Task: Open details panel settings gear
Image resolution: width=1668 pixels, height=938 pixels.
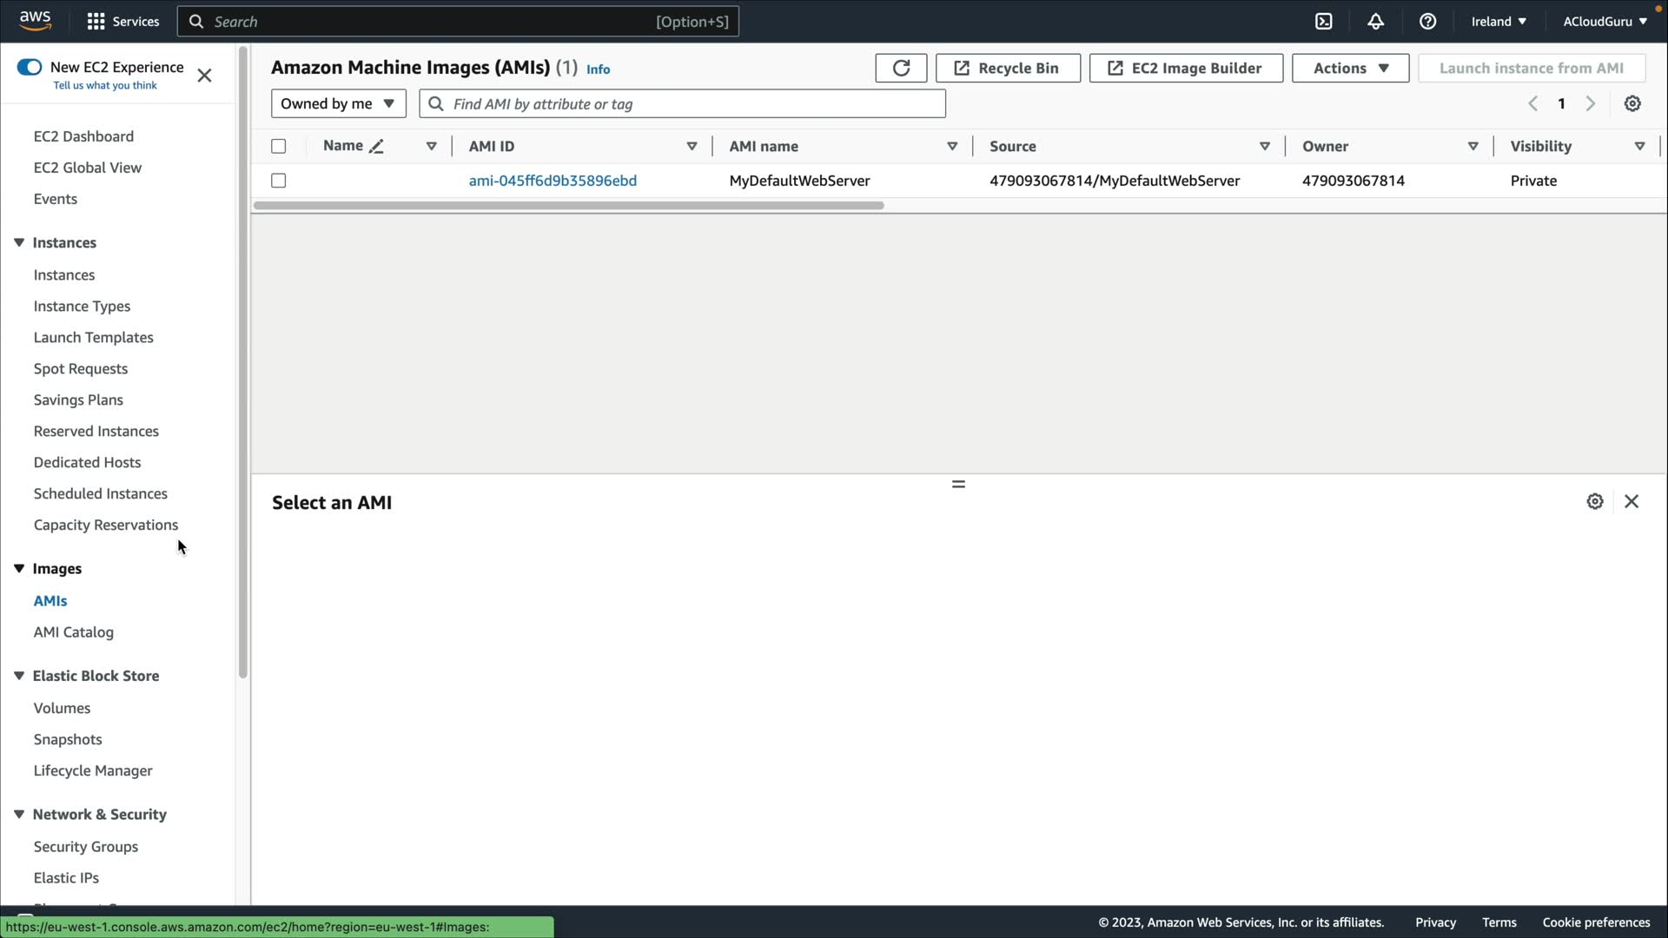Action: 1594,501
